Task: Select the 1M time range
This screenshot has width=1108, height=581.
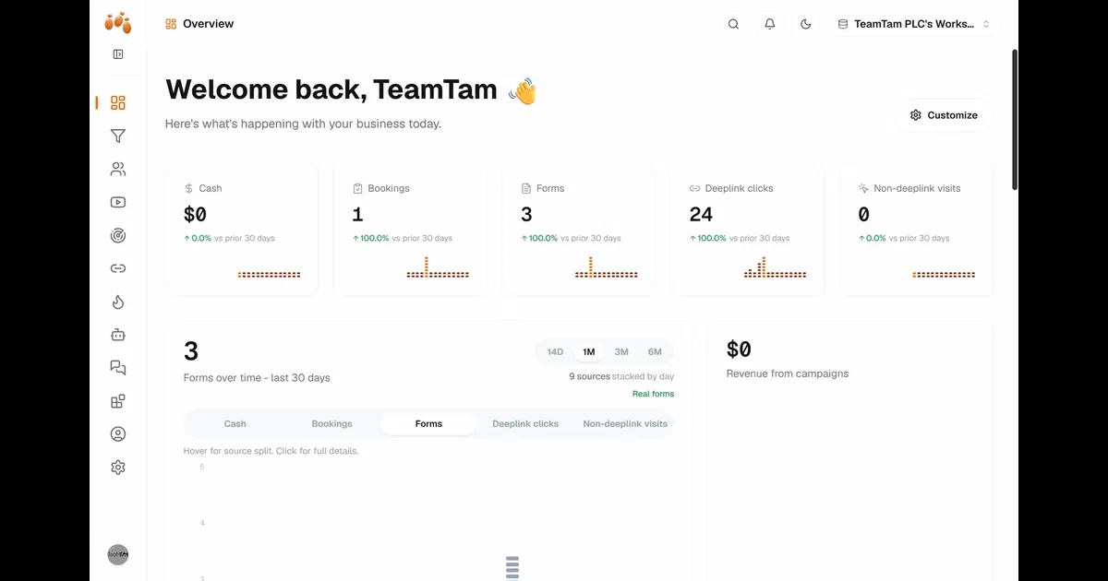Action: (x=588, y=352)
